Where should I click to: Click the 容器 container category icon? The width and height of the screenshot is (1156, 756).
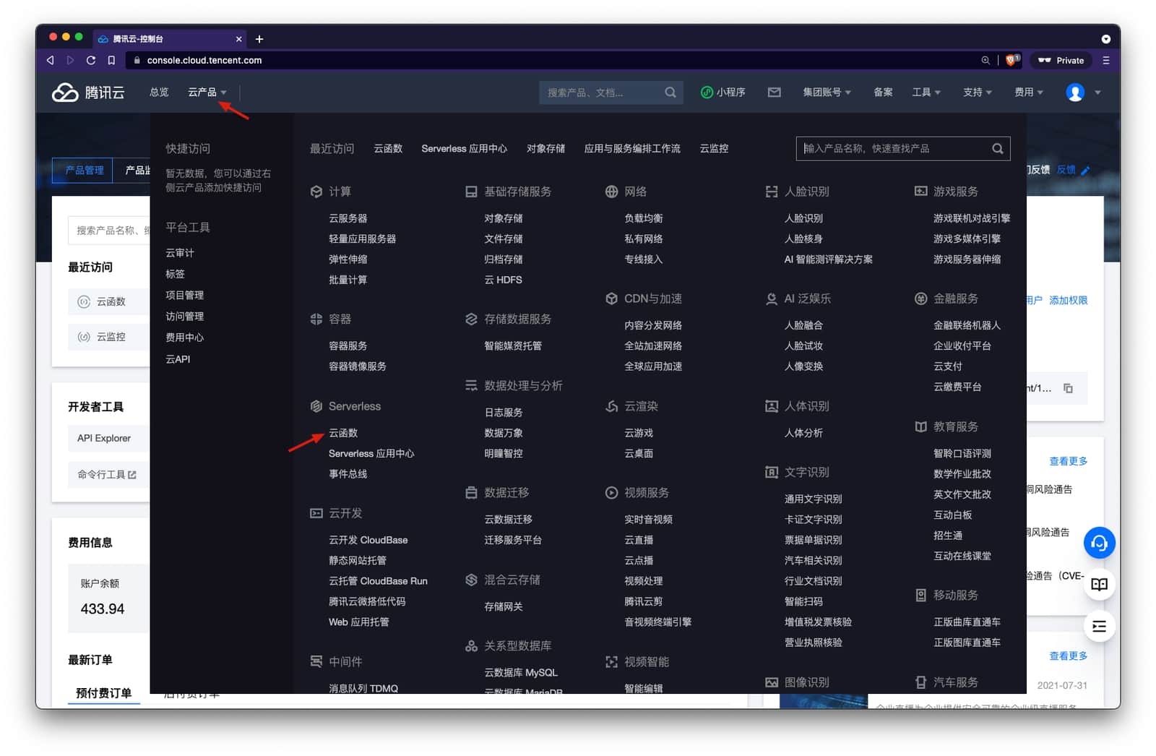[316, 318]
